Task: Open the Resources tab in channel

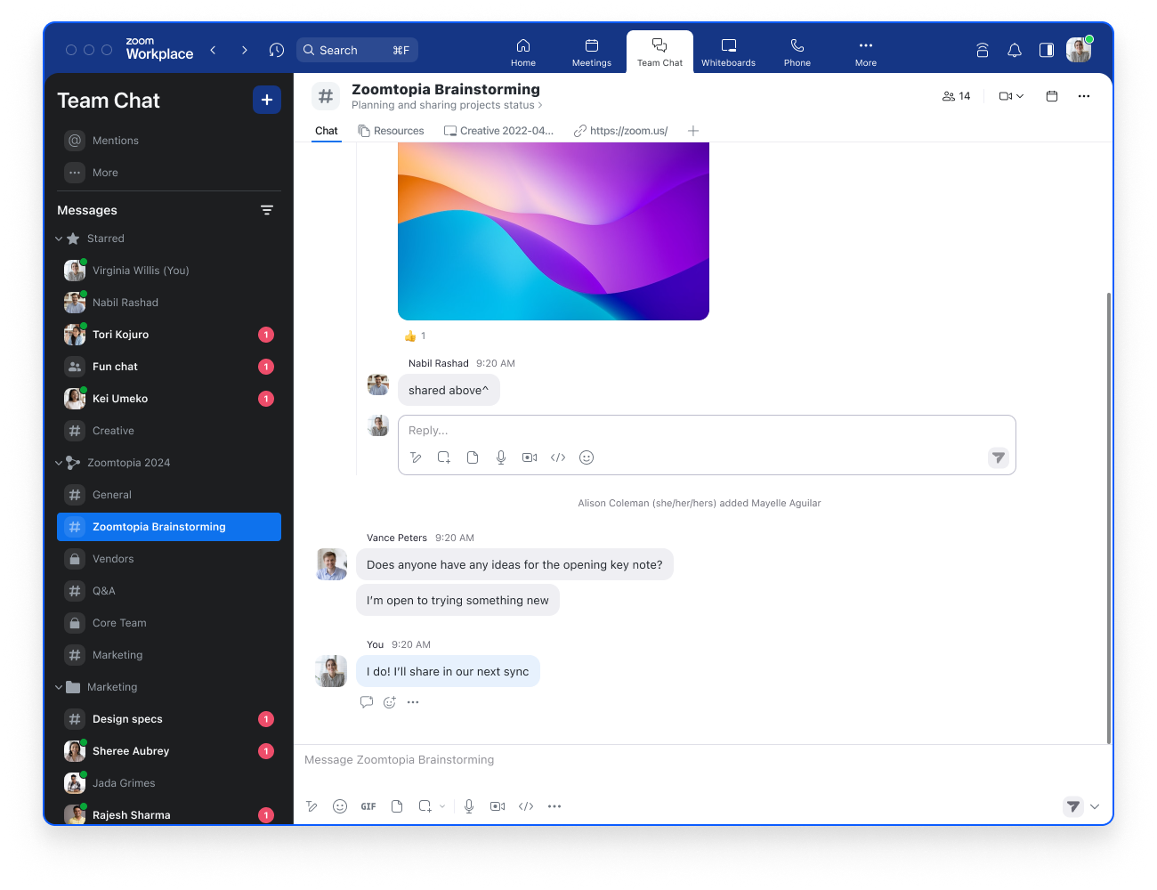Action: tap(391, 131)
